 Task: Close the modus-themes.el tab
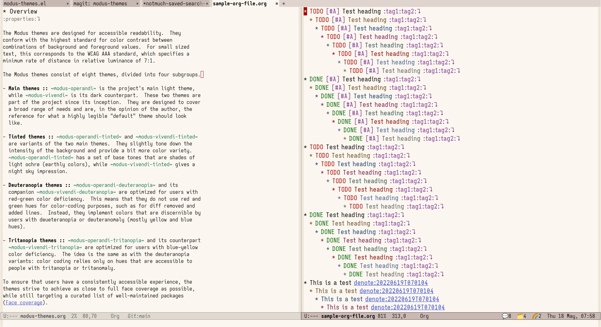[68, 4]
